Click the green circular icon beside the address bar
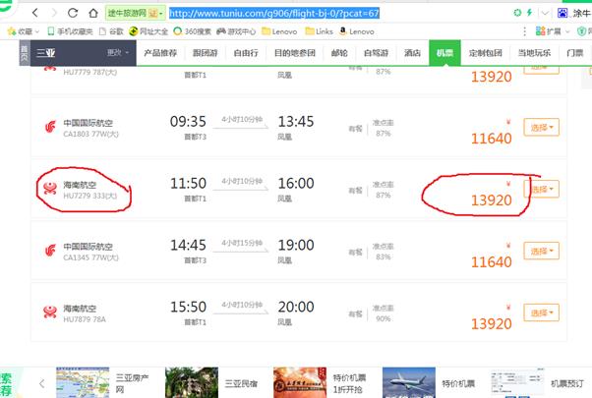Screen dimensions: 592x398 point(517,13)
